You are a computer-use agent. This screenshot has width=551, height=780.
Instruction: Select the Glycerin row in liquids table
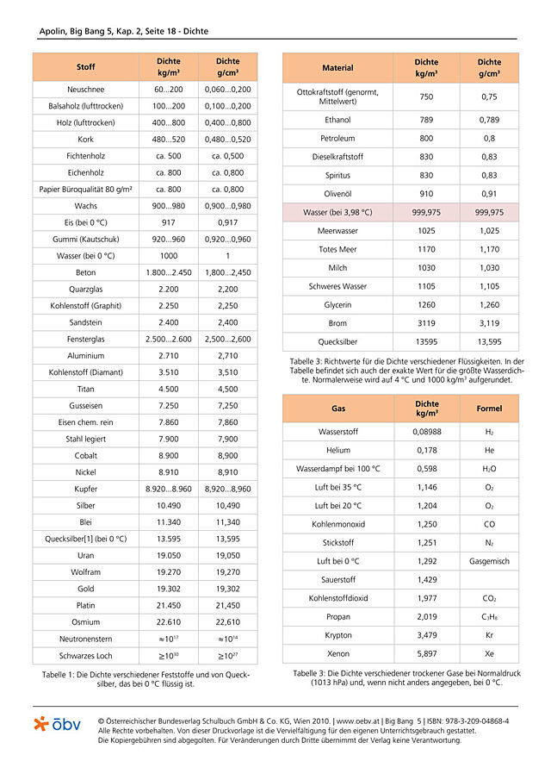pyautogui.click(x=400, y=305)
